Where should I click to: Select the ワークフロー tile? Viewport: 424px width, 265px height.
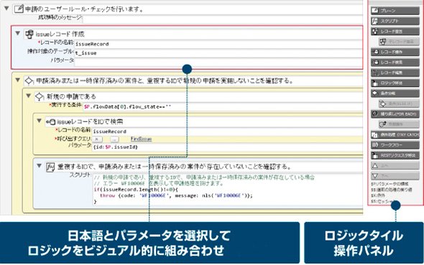point(395,145)
